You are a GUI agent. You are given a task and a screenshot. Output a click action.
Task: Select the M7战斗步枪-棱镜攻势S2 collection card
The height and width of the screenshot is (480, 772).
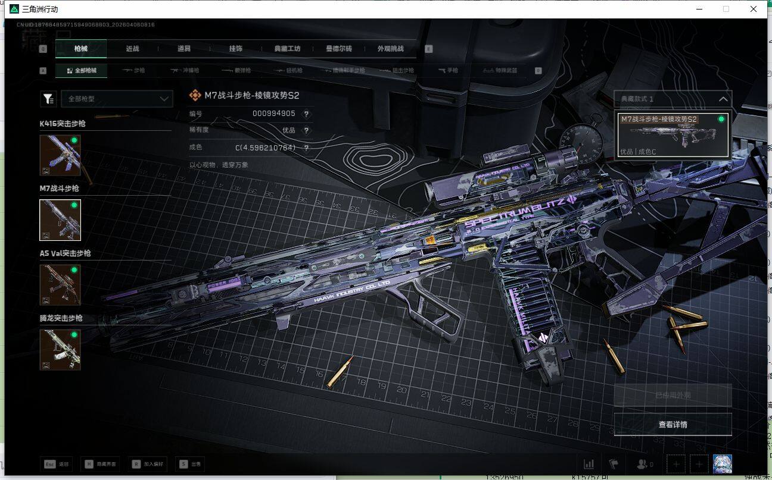point(673,135)
